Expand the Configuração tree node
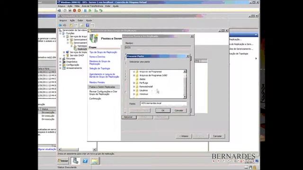Screen dimensions: 303x170 coord(61,65)
